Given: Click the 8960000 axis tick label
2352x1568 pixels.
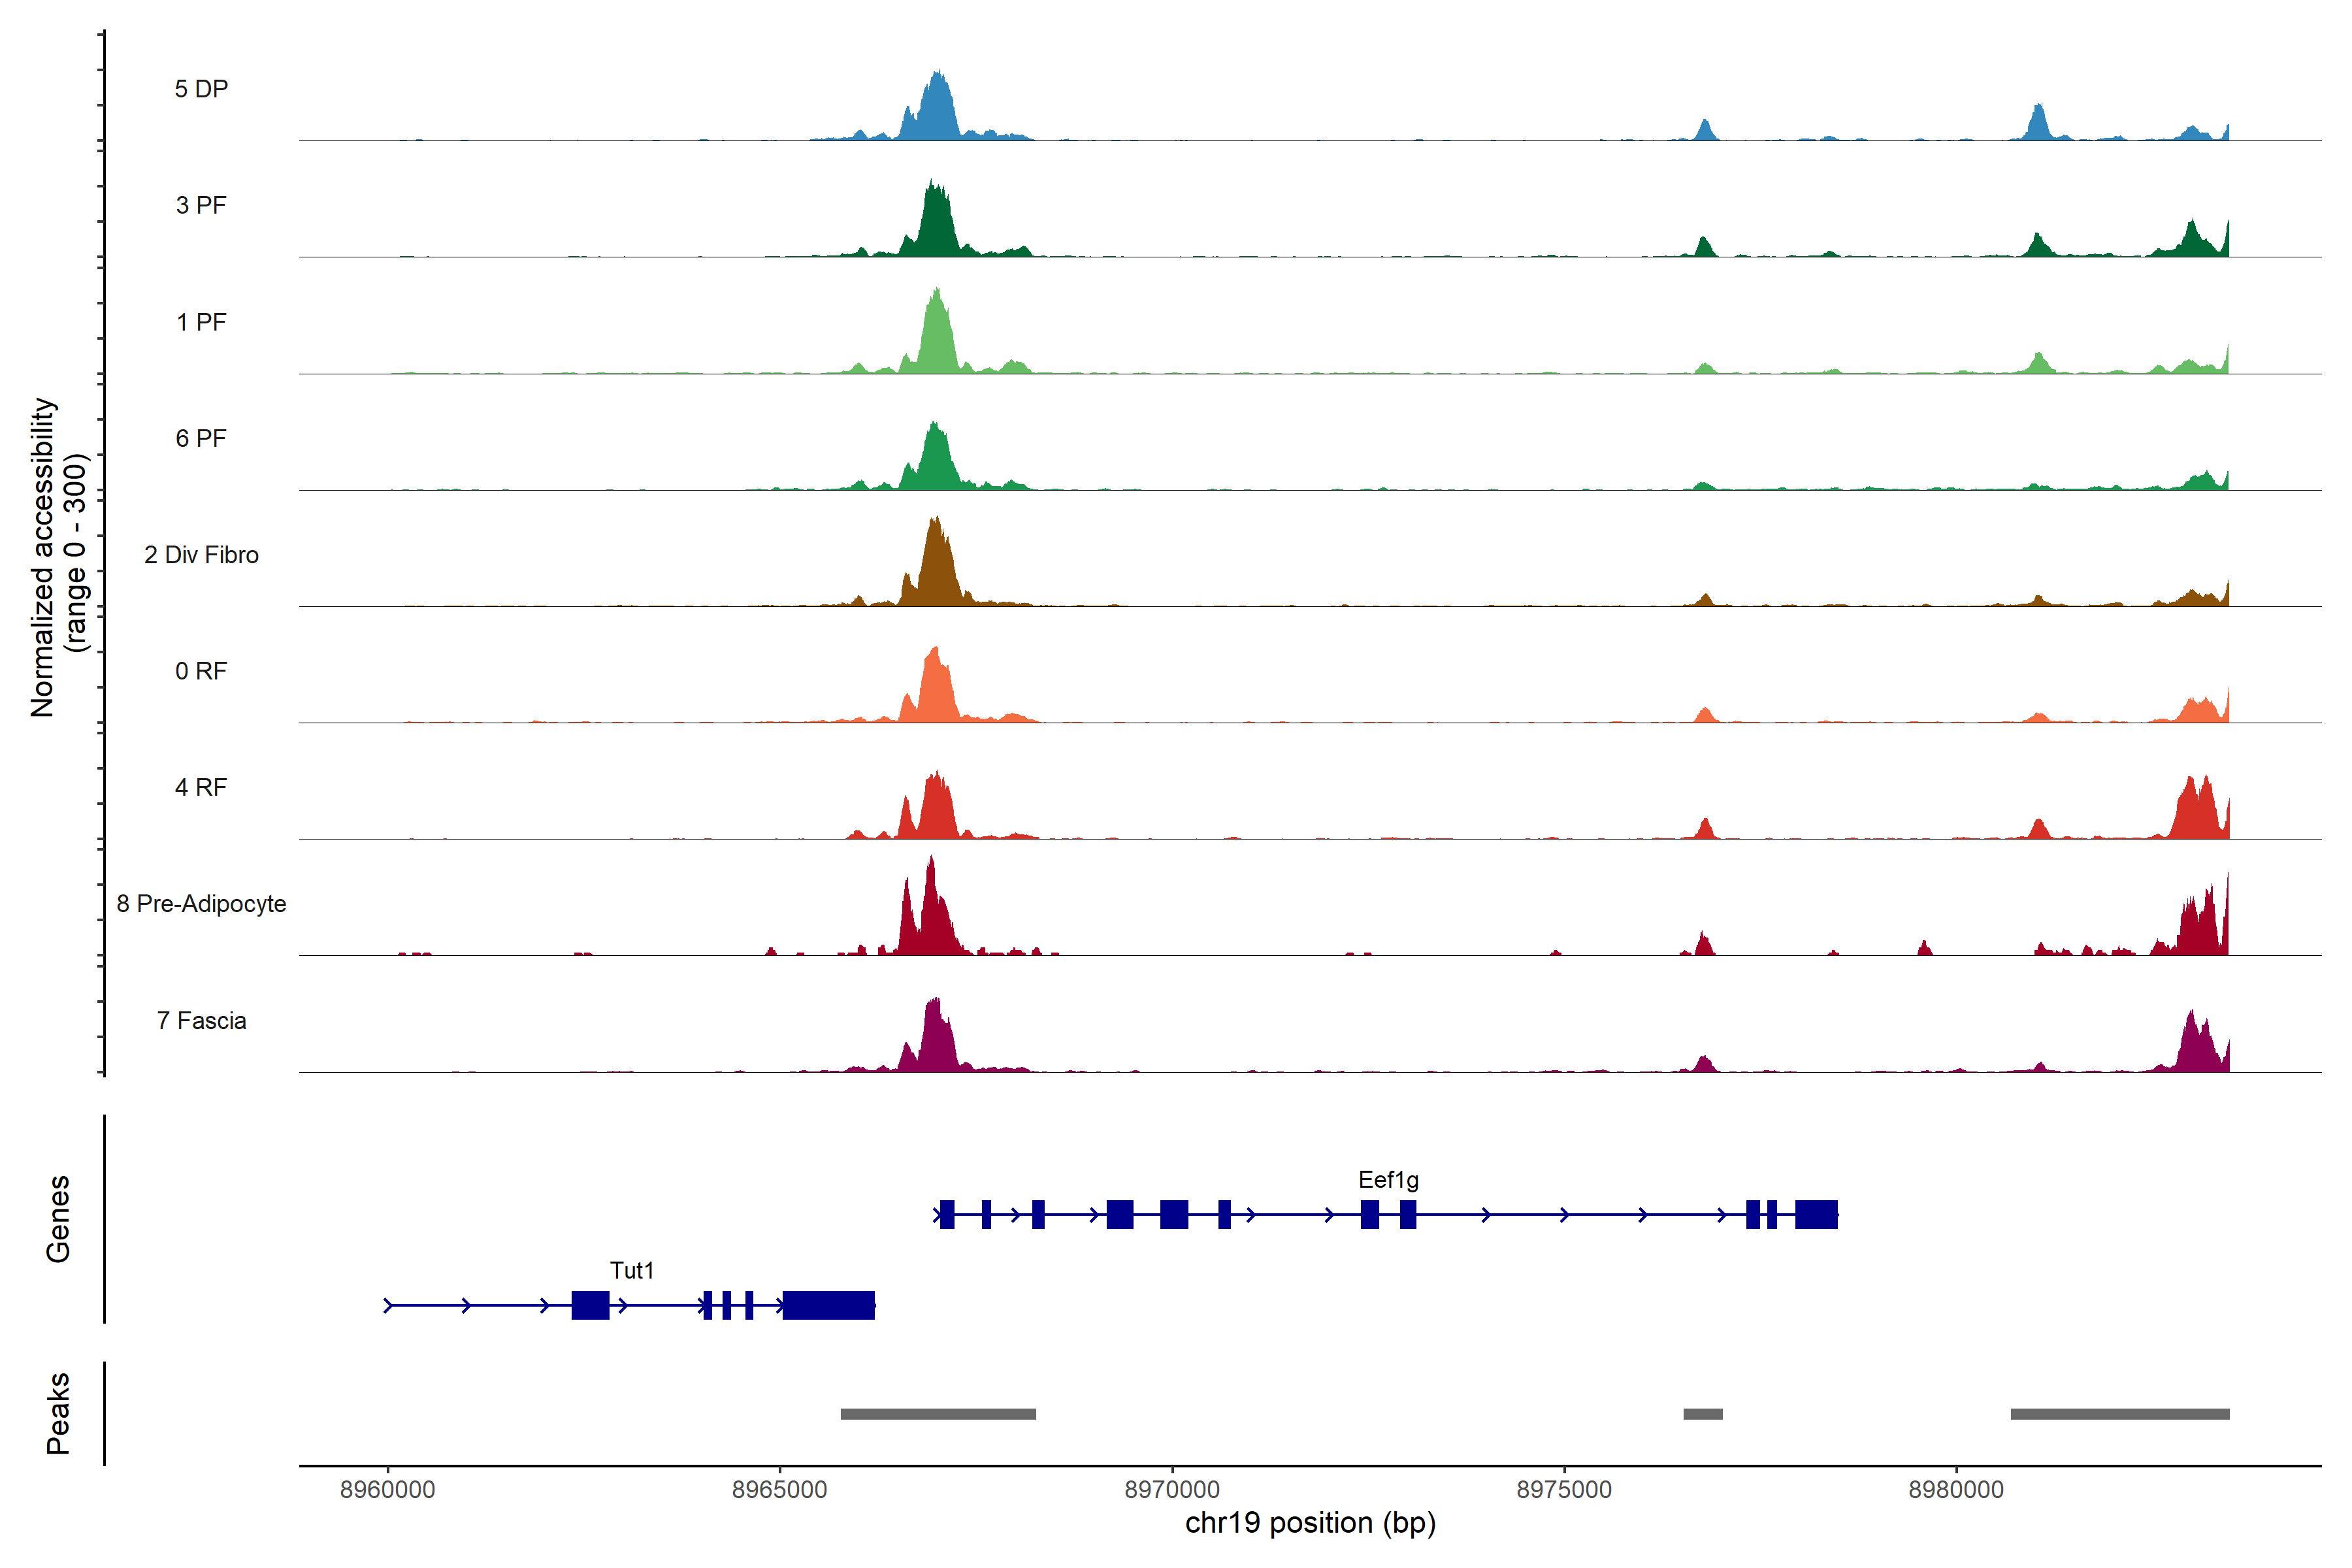Looking at the screenshot, I should tap(388, 1489).
